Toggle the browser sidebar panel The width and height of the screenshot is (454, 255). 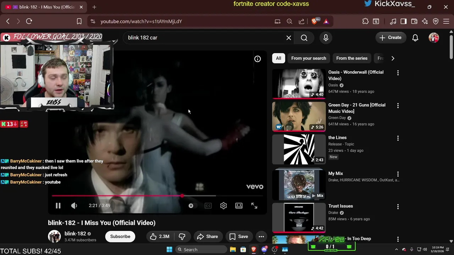pyautogui.click(x=403, y=21)
